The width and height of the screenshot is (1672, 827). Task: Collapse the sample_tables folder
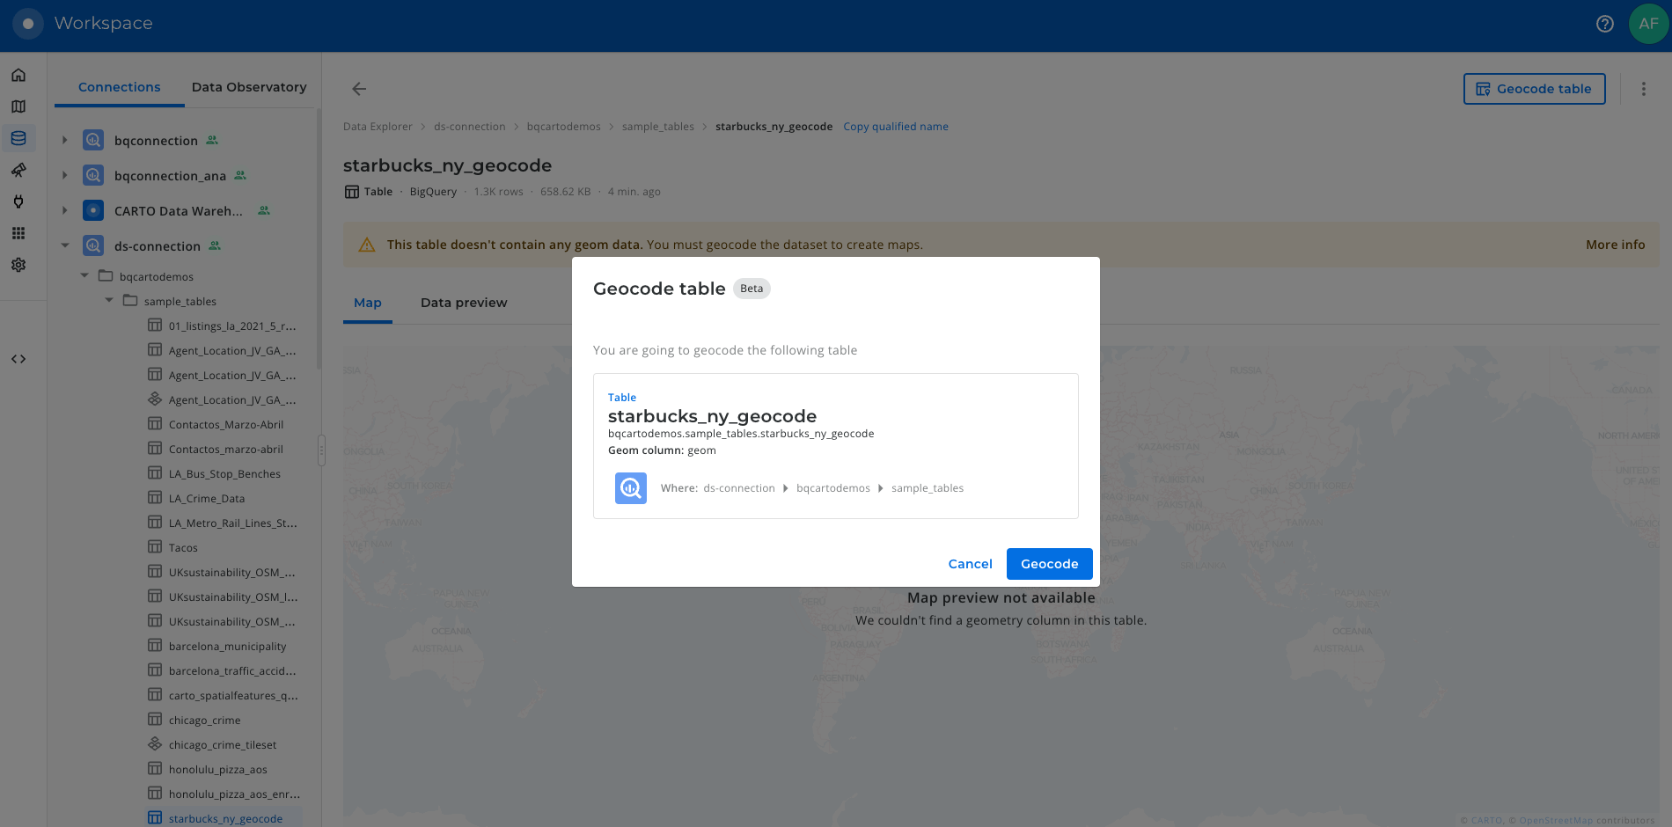109,301
